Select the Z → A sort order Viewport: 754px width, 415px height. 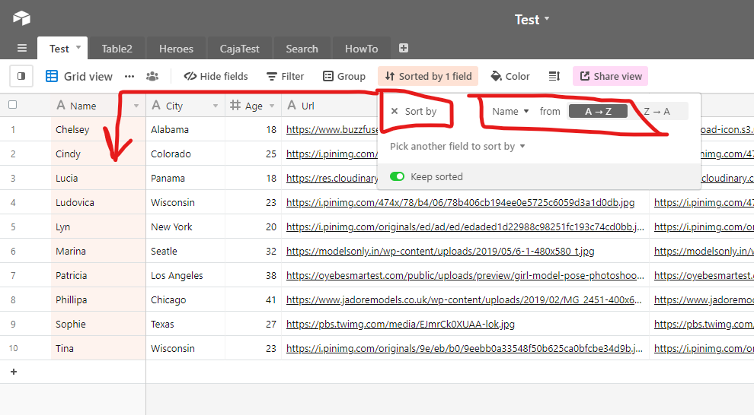pyautogui.click(x=657, y=112)
